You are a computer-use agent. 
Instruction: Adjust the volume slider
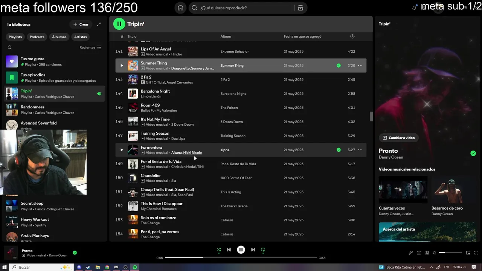pyautogui.click(x=450, y=253)
